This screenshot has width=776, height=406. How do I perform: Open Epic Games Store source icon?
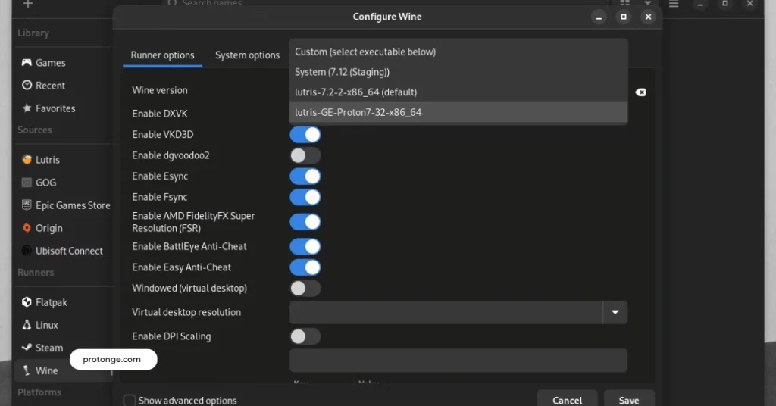coord(27,205)
